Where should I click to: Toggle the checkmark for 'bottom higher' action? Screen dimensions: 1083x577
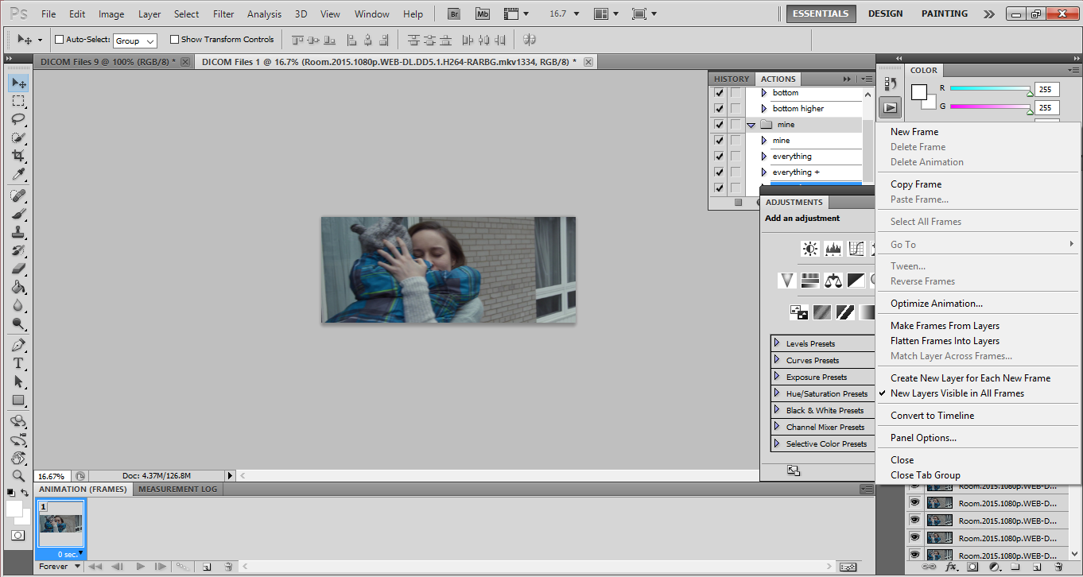[x=719, y=109]
